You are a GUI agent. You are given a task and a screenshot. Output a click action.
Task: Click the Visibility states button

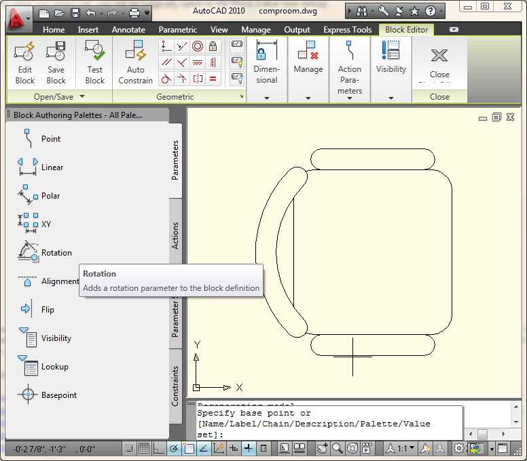pos(391,57)
